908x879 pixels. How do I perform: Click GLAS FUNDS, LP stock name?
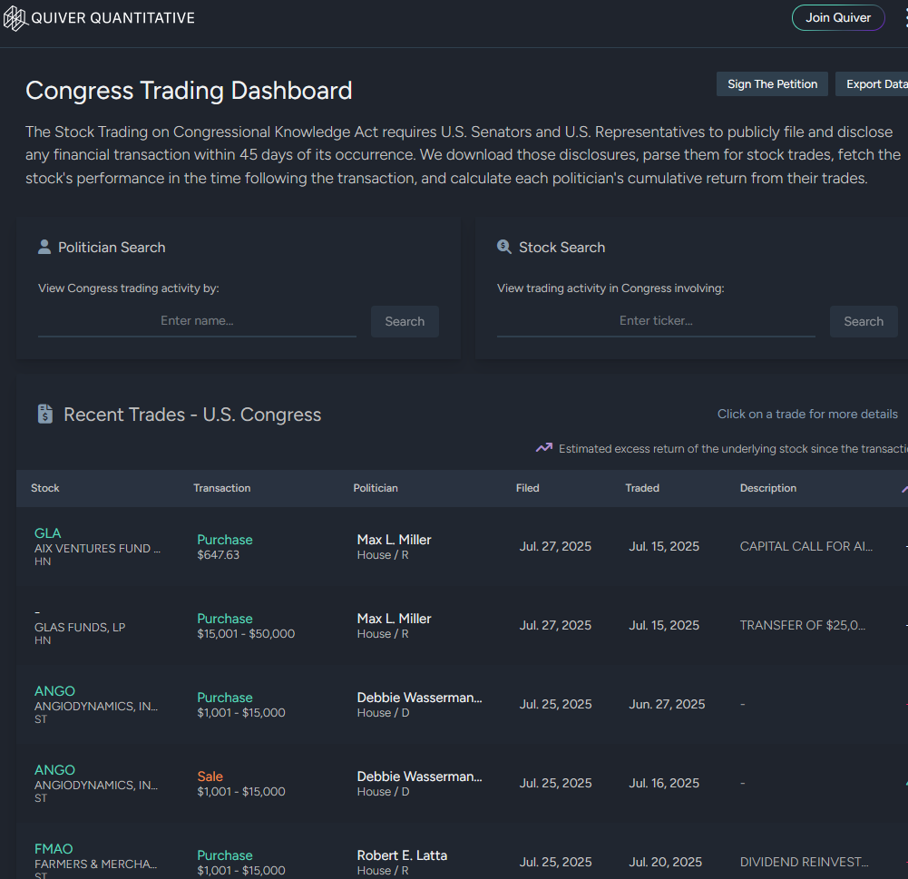[80, 627]
